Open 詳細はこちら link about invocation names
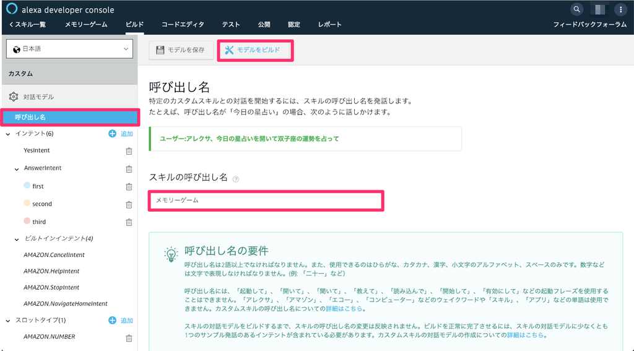This screenshot has height=351, width=634. [344, 308]
